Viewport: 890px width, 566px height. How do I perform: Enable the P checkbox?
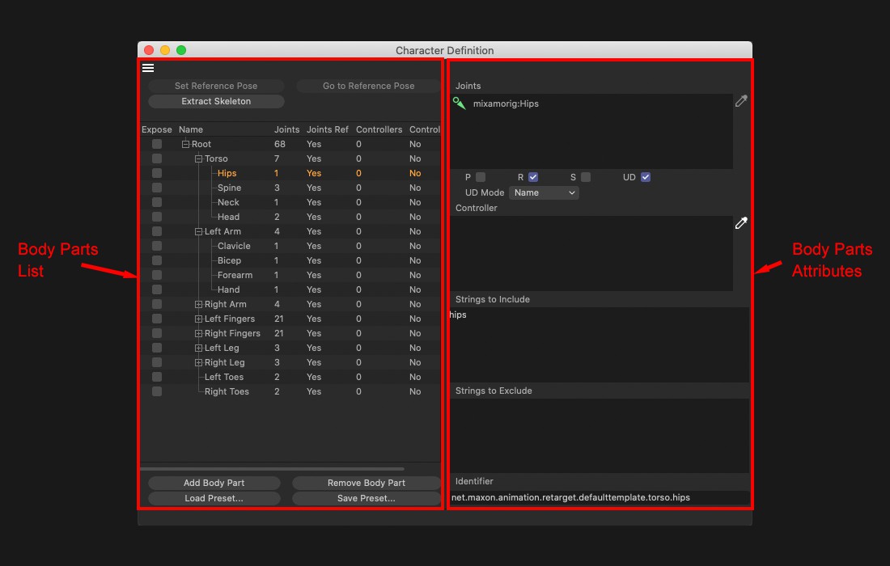(481, 177)
